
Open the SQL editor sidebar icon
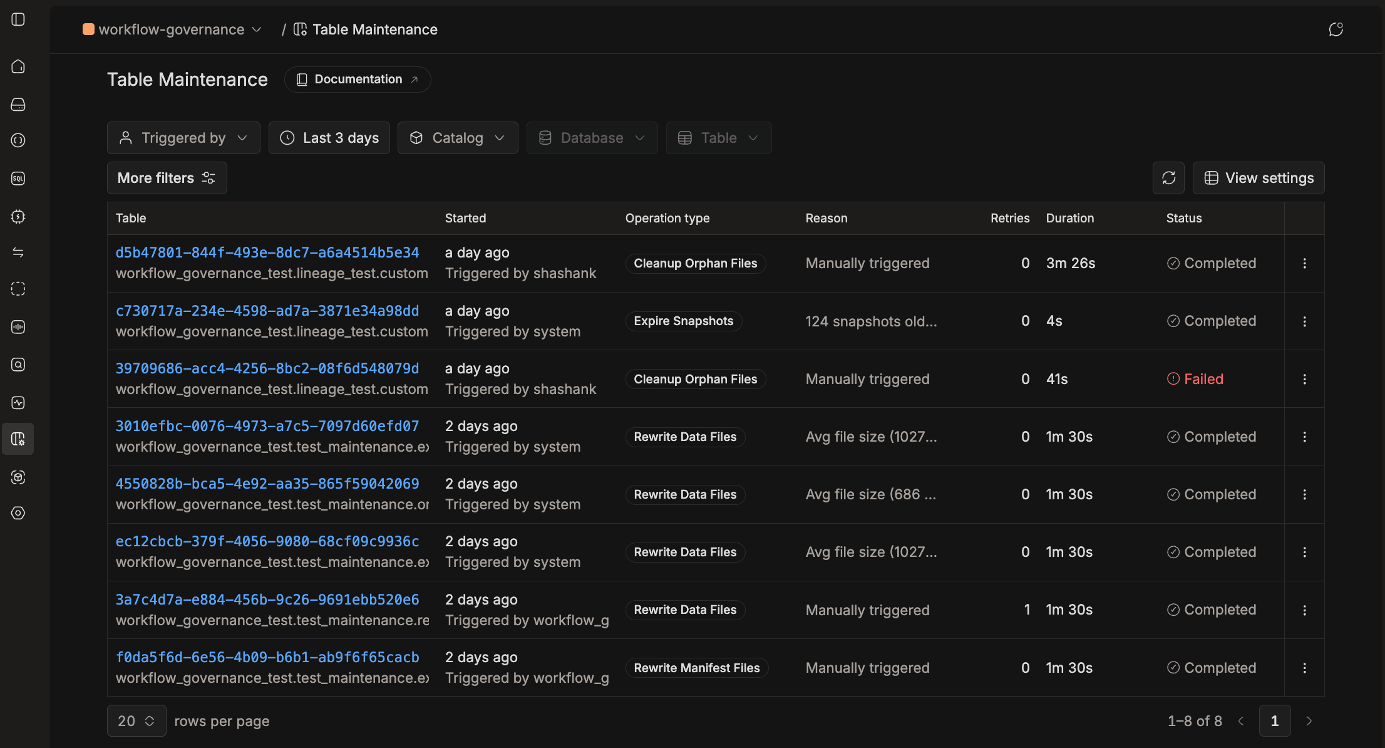18,179
